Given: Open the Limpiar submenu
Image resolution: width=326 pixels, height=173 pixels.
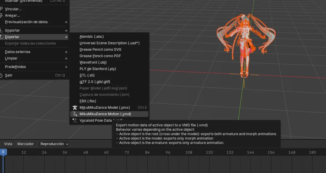Looking at the screenshot, I should click(x=34, y=58).
